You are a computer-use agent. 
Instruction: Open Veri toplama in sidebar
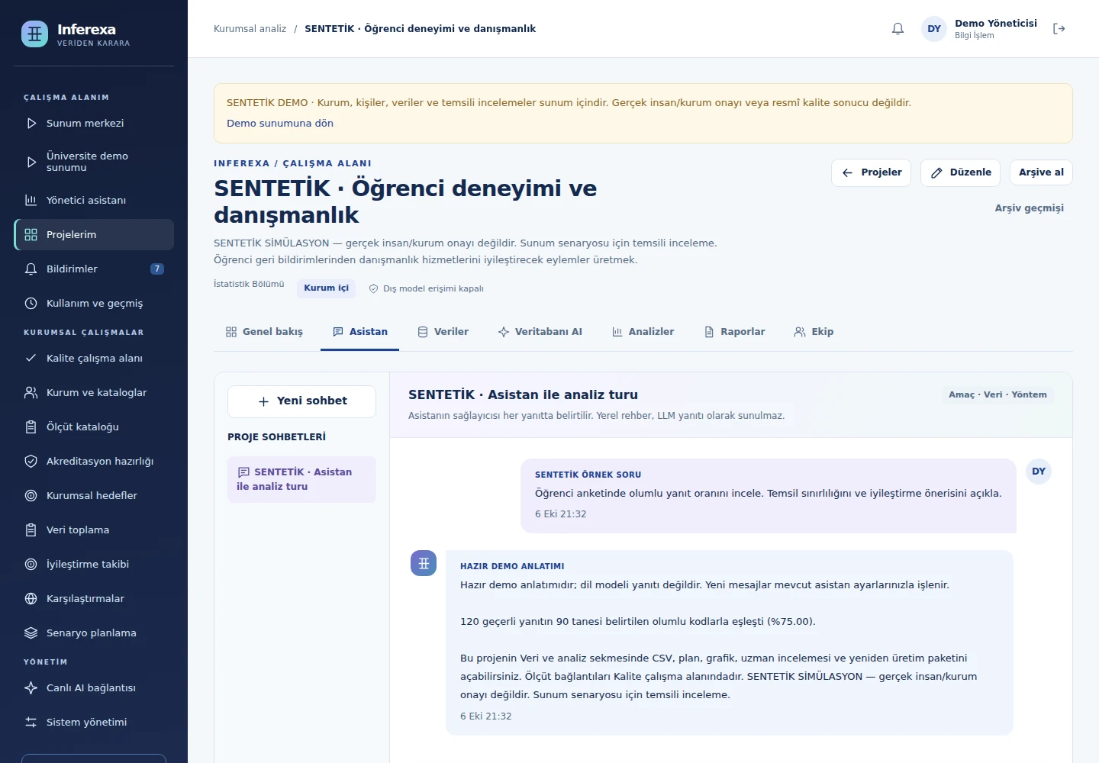point(94,530)
